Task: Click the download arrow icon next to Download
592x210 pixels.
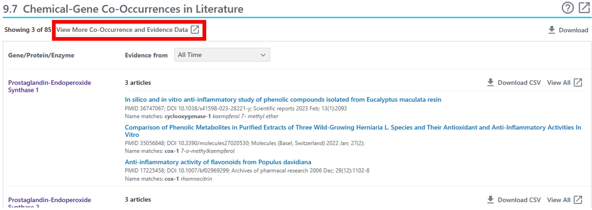Action: [x=552, y=30]
